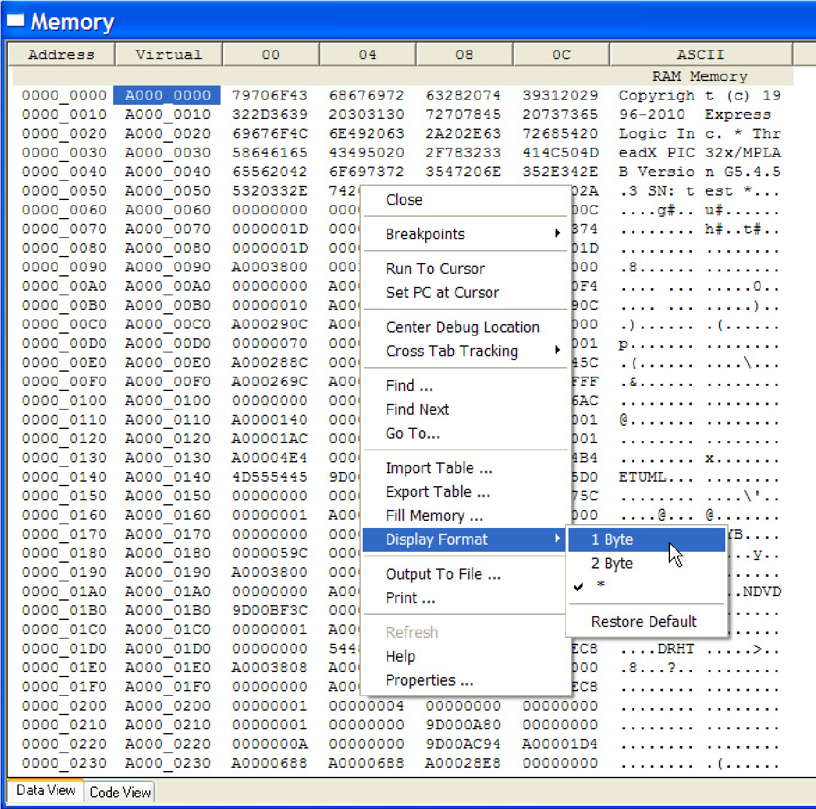Choose Center Debug Location
Image resolution: width=816 pixels, height=809 pixels.
pos(462,327)
